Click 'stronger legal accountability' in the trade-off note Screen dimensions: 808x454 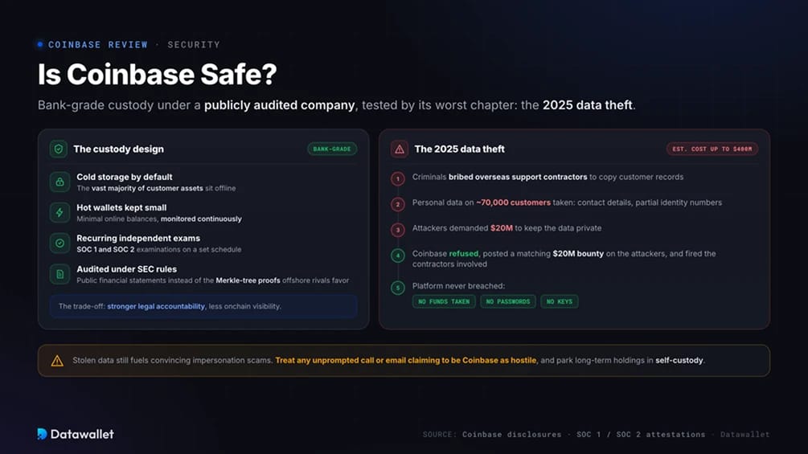click(156, 306)
